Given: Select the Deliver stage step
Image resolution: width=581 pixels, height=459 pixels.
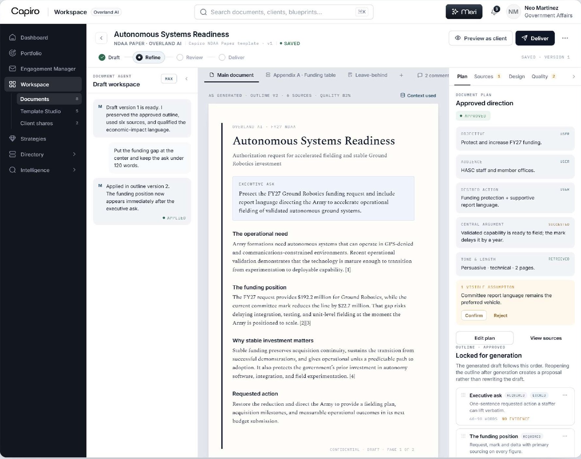Looking at the screenshot, I should coord(232,57).
